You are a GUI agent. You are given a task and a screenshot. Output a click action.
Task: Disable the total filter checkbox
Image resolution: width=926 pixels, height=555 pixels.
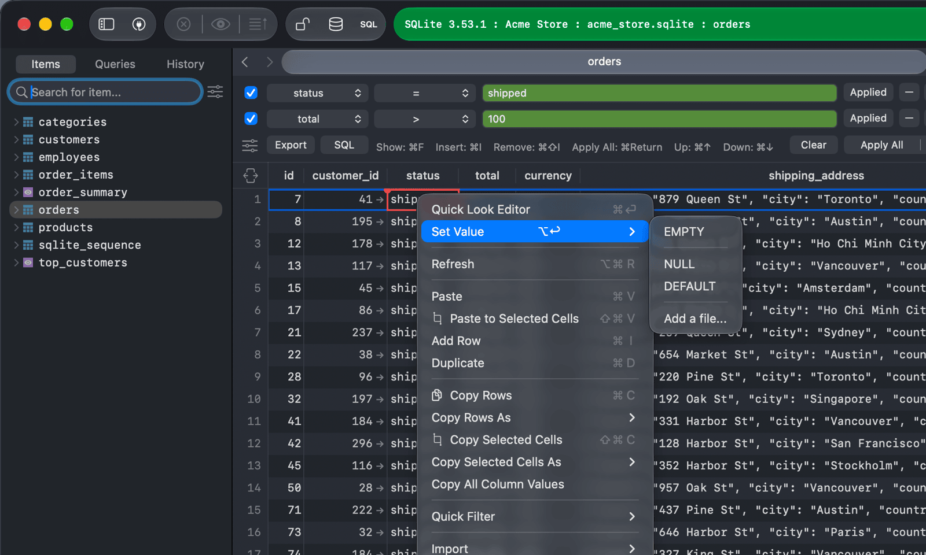251,119
